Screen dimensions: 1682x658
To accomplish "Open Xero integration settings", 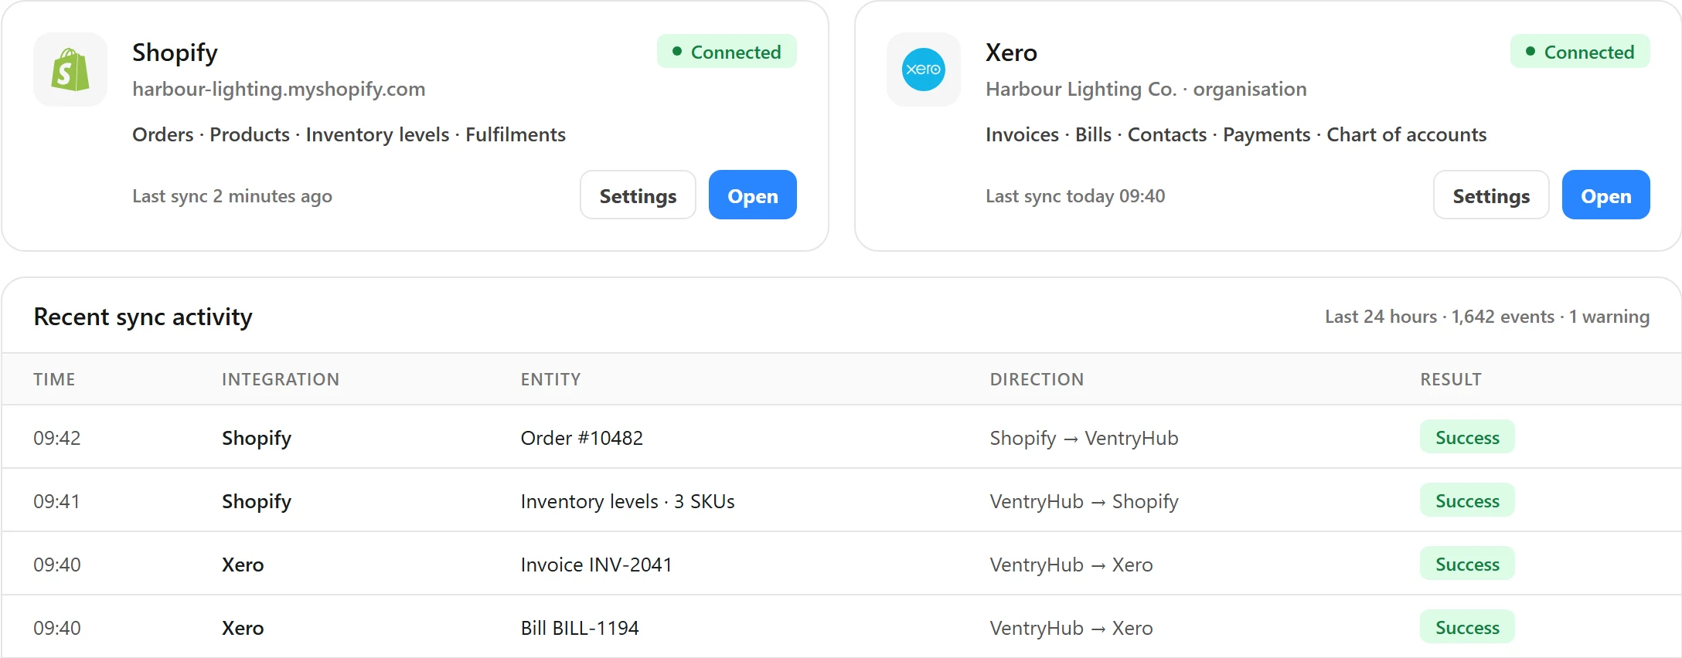I will pyautogui.click(x=1491, y=195).
